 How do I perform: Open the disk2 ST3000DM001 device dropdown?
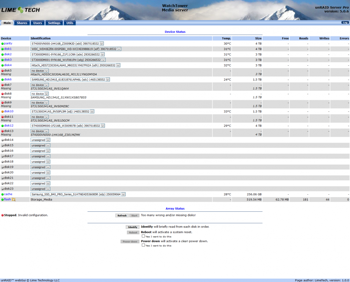point(68,55)
